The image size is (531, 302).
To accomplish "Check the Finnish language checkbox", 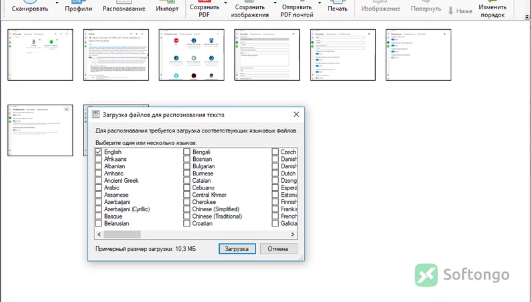I will (275, 202).
